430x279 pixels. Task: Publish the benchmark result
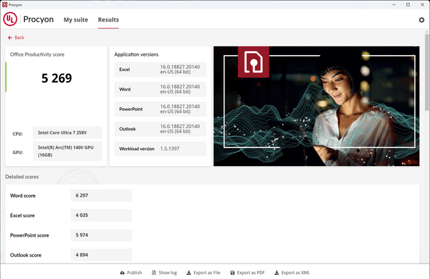[131, 273]
